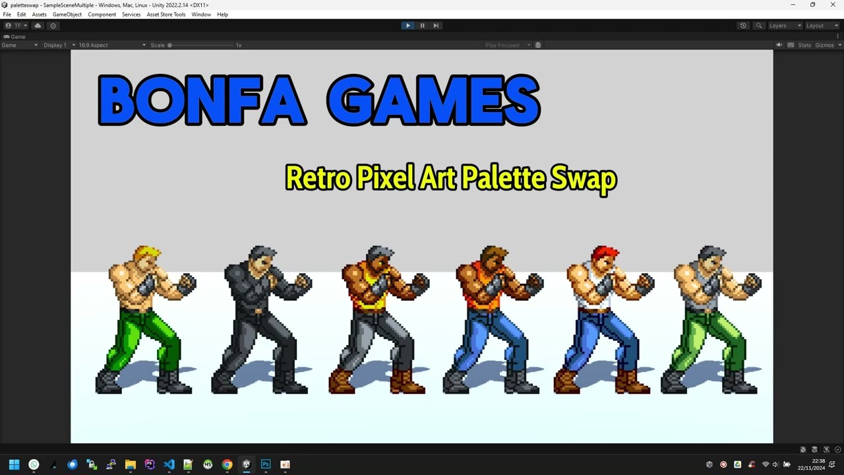Open the TF account dropdown
This screenshot has width=844, height=475.
tap(16, 26)
